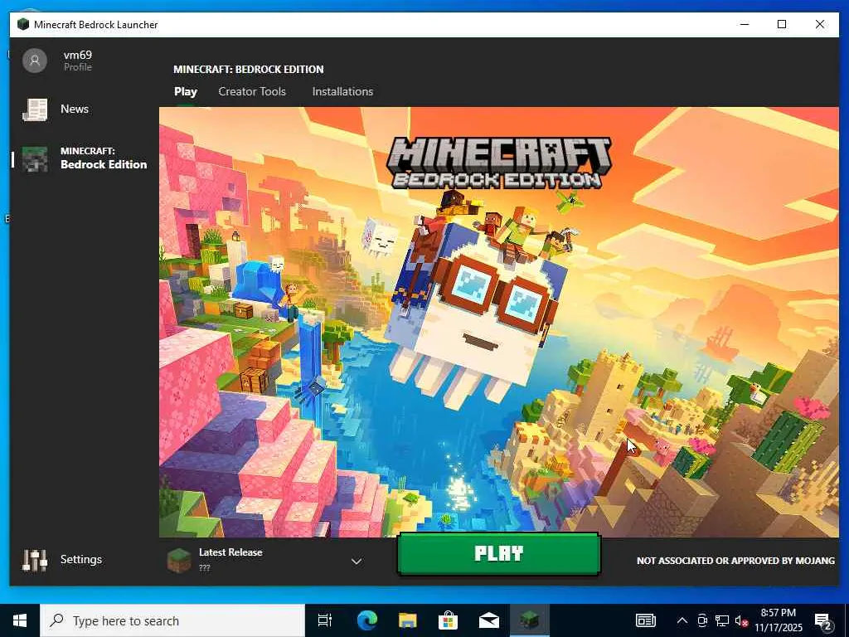
Task: Switch to the Creator Tools tab
Action: (x=252, y=91)
